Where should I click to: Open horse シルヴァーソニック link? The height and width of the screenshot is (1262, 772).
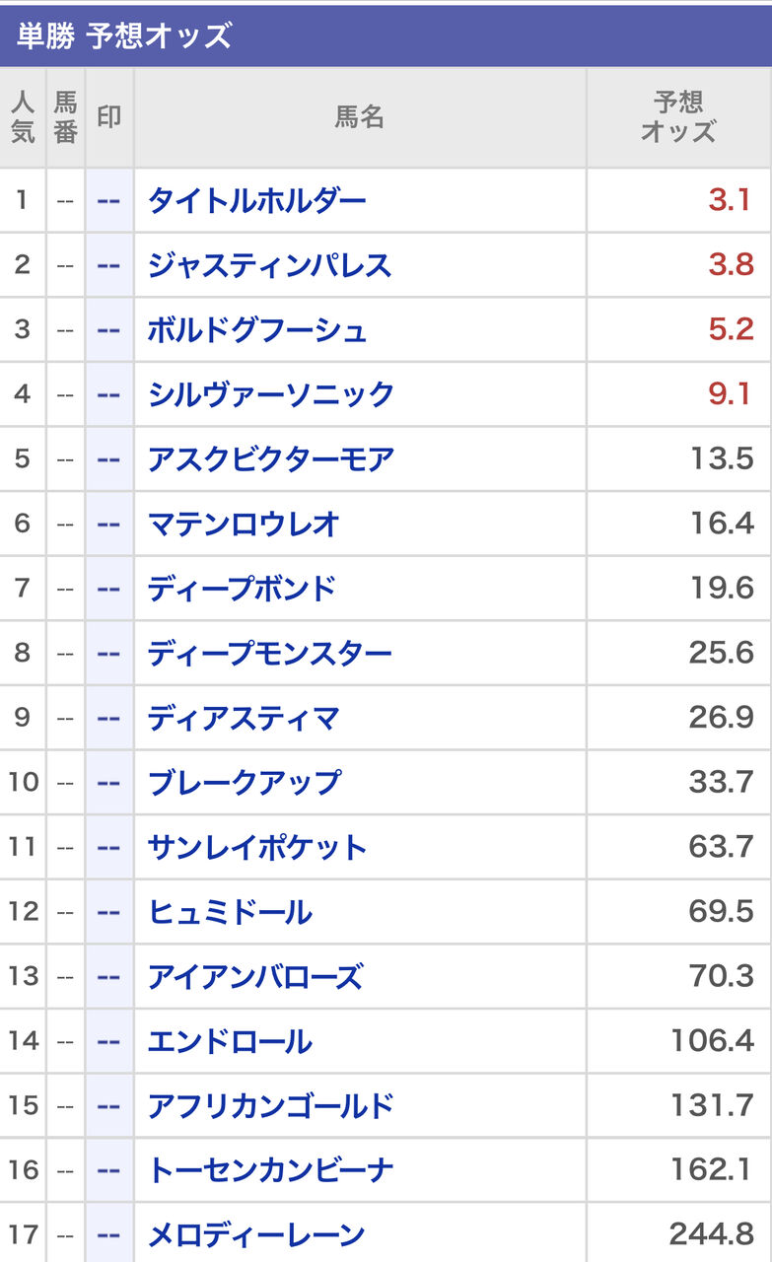(x=270, y=393)
